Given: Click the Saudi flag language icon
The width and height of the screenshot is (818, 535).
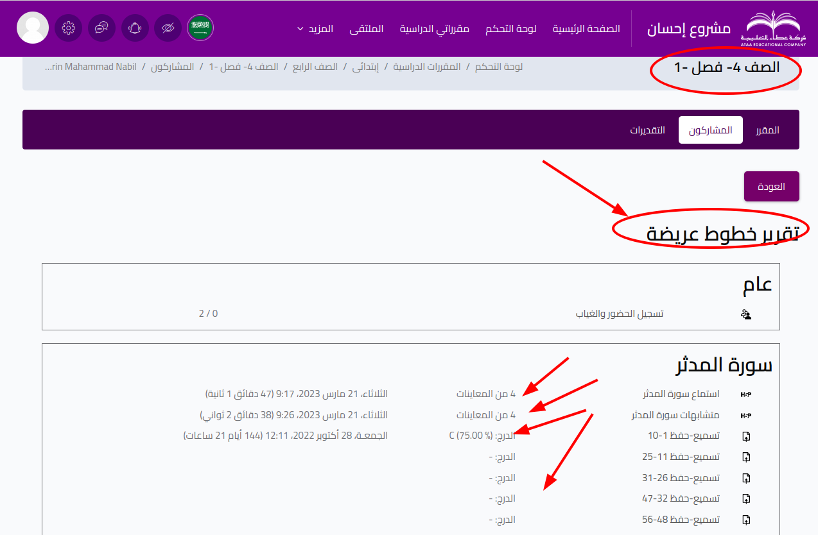Looking at the screenshot, I should [200, 28].
